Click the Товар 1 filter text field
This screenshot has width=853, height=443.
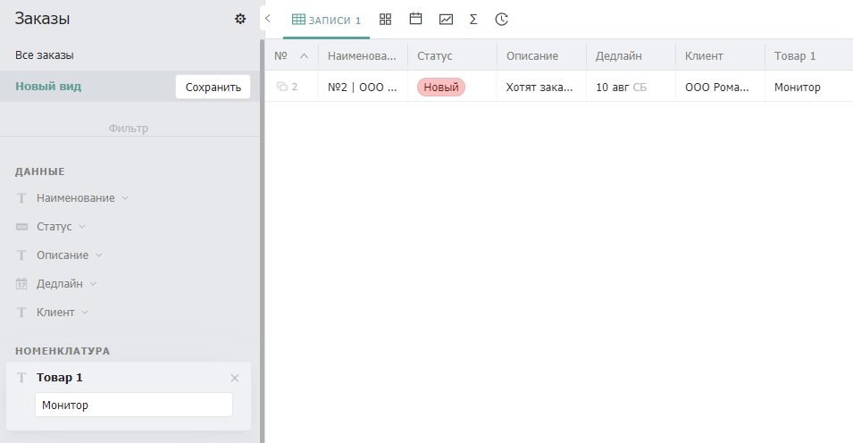tap(134, 405)
